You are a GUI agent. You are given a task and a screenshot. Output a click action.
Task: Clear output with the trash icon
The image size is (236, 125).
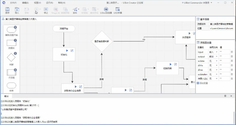coord(225,96)
